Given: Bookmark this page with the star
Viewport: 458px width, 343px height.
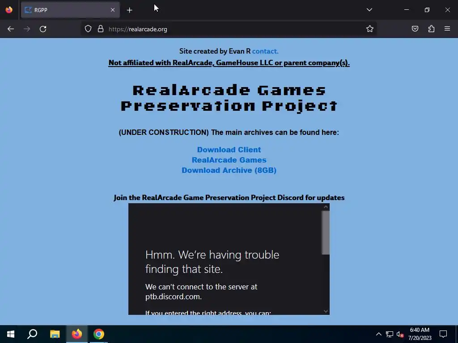Looking at the screenshot, I should [370, 29].
